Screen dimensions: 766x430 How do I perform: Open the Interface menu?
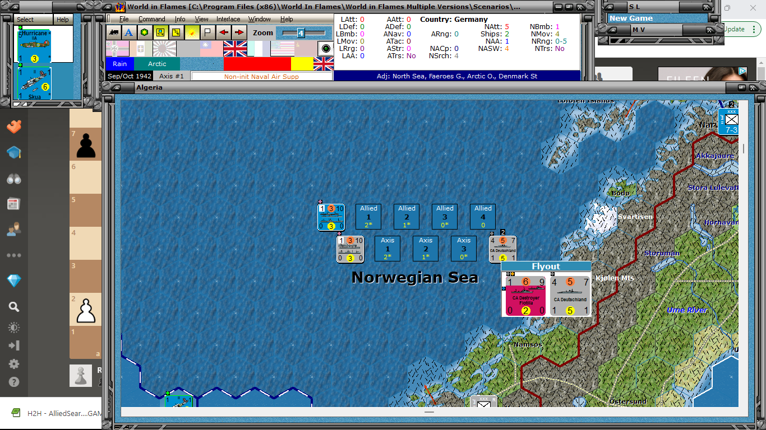point(228,19)
